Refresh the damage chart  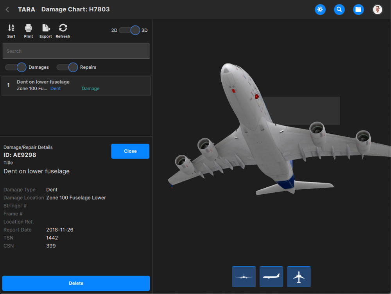pyautogui.click(x=63, y=31)
